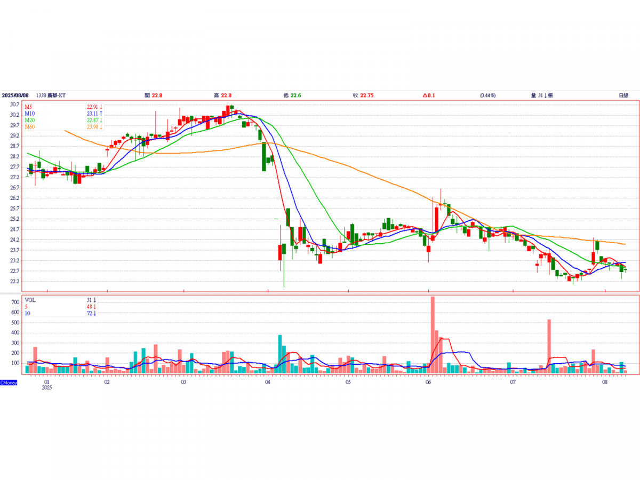Click the 04 month axis marker

[267, 382]
